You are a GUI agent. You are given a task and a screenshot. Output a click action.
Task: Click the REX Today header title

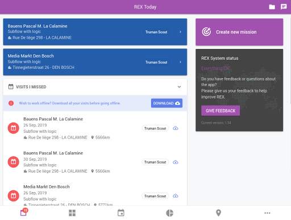click(145, 7)
